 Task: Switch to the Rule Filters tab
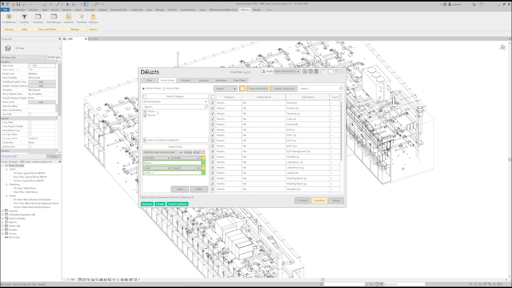[239, 80]
